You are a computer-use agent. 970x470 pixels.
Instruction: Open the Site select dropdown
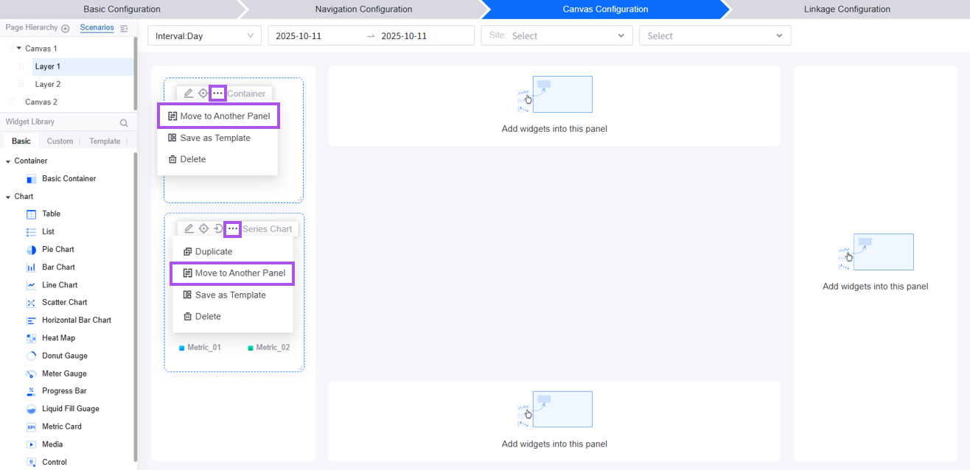(x=556, y=36)
